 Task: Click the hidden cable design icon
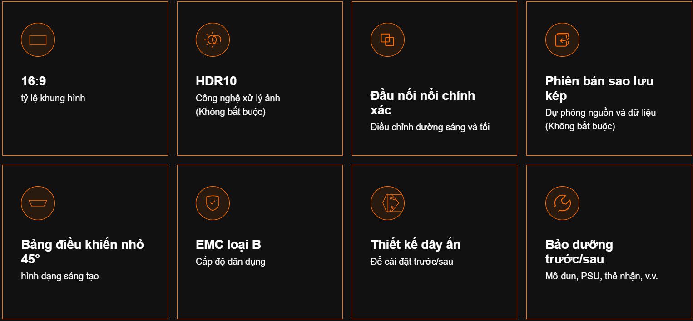click(x=387, y=203)
